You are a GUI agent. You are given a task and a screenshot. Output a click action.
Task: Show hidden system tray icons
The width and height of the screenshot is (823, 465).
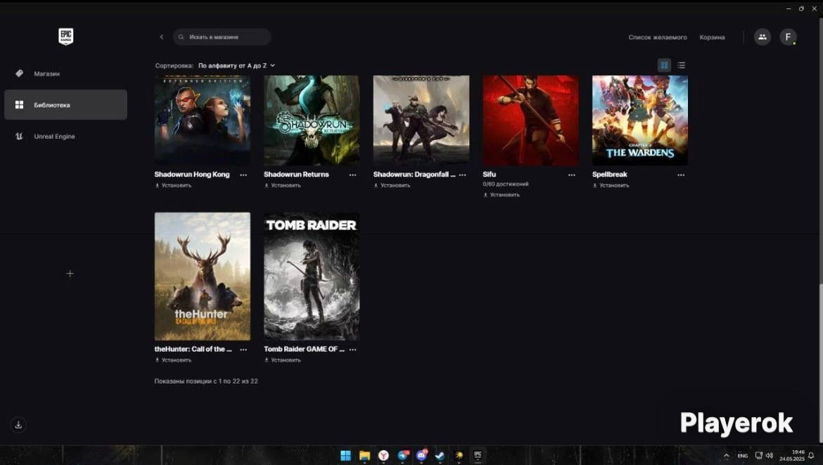click(x=727, y=456)
